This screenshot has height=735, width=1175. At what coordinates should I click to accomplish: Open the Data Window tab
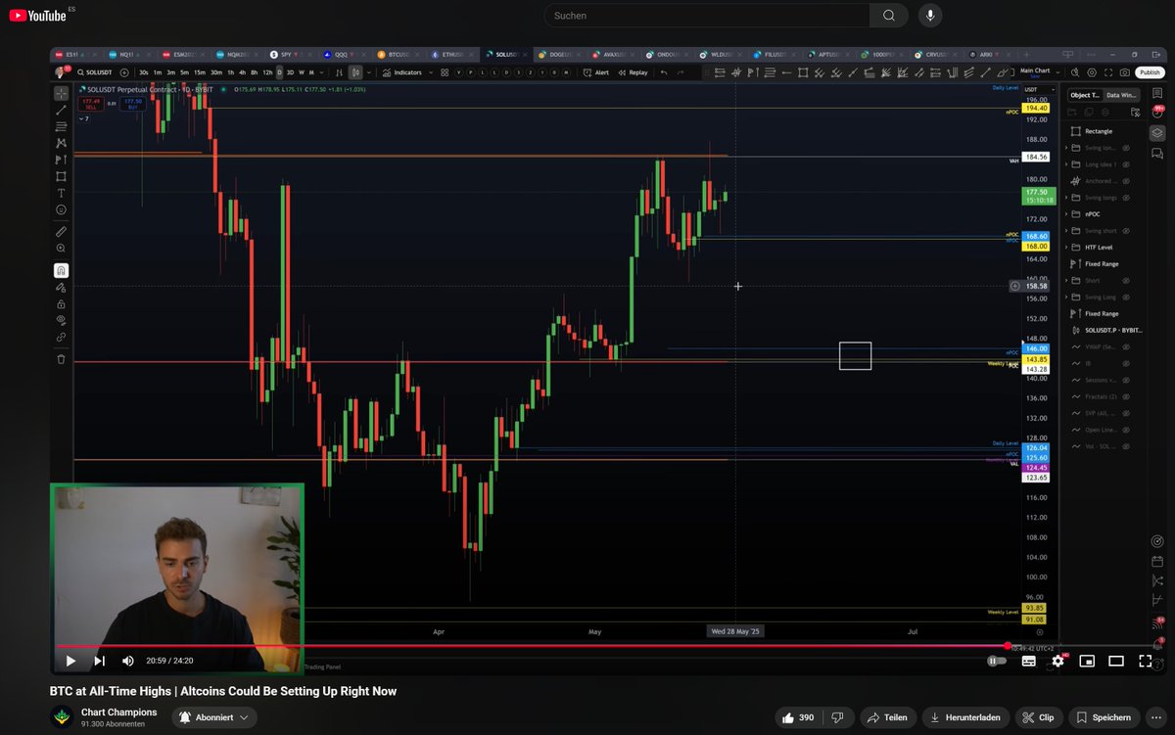(x=1121, y=95)
